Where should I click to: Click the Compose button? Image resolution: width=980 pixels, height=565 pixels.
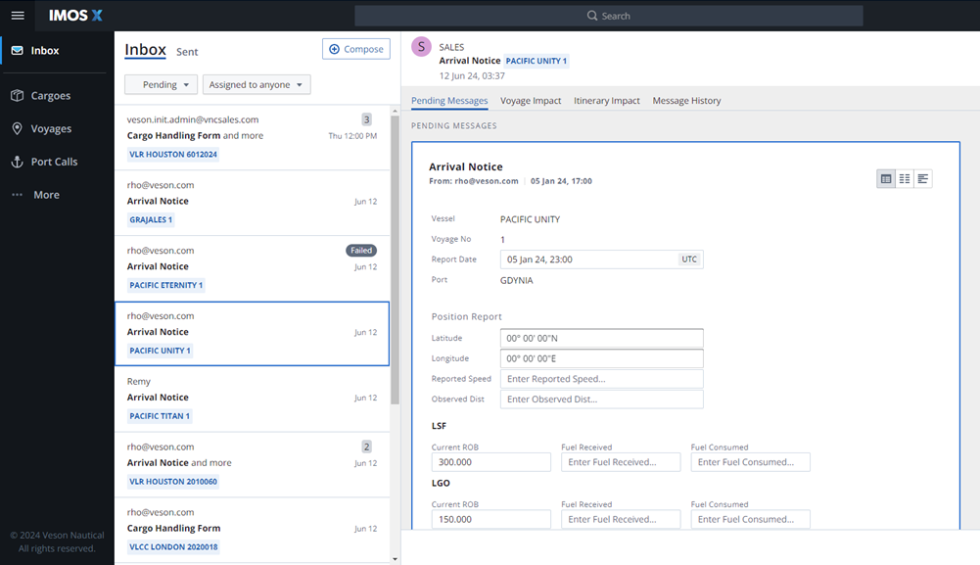356,49
